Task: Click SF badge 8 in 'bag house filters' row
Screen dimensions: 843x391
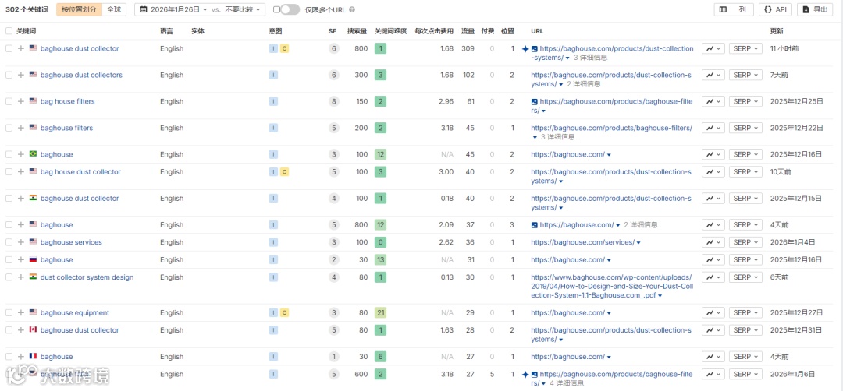Action: 334,101
